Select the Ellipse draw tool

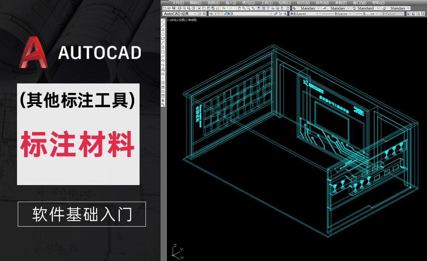point(163,60)
